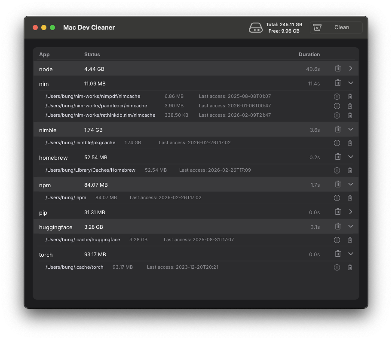This screenshot has width=392, height=340.
Task: Click the disk storage icon in the header
Action: pos(256,27)
